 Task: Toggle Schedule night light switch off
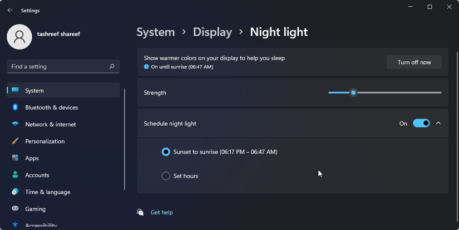tap(421, 124)
